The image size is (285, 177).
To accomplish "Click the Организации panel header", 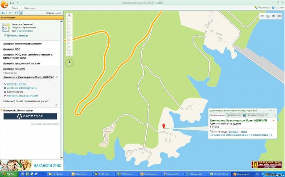I will click(x=32, y=17).
